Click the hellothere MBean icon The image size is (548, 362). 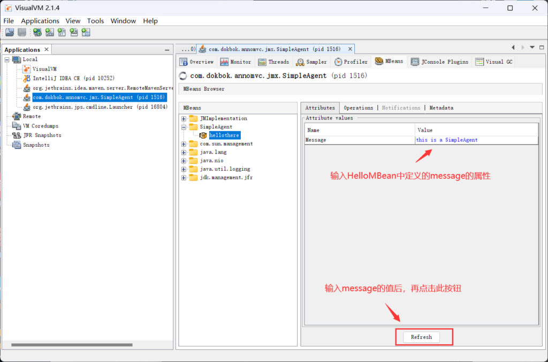[203, 135]
